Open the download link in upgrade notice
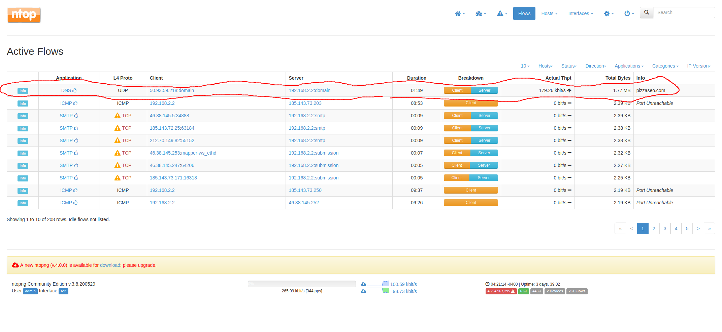Image resolution: width=722 pixels, height=332 pixels. click(x=110, y=265)
